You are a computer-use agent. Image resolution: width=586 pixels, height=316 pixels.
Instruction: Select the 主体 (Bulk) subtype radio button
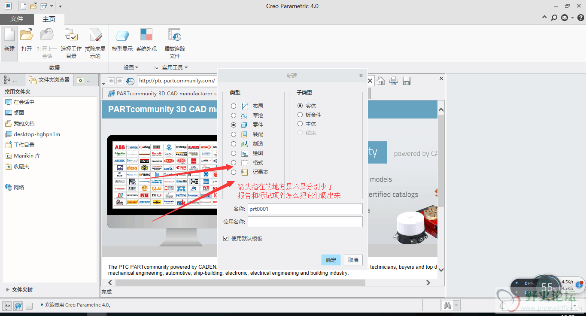click(300, 124)
